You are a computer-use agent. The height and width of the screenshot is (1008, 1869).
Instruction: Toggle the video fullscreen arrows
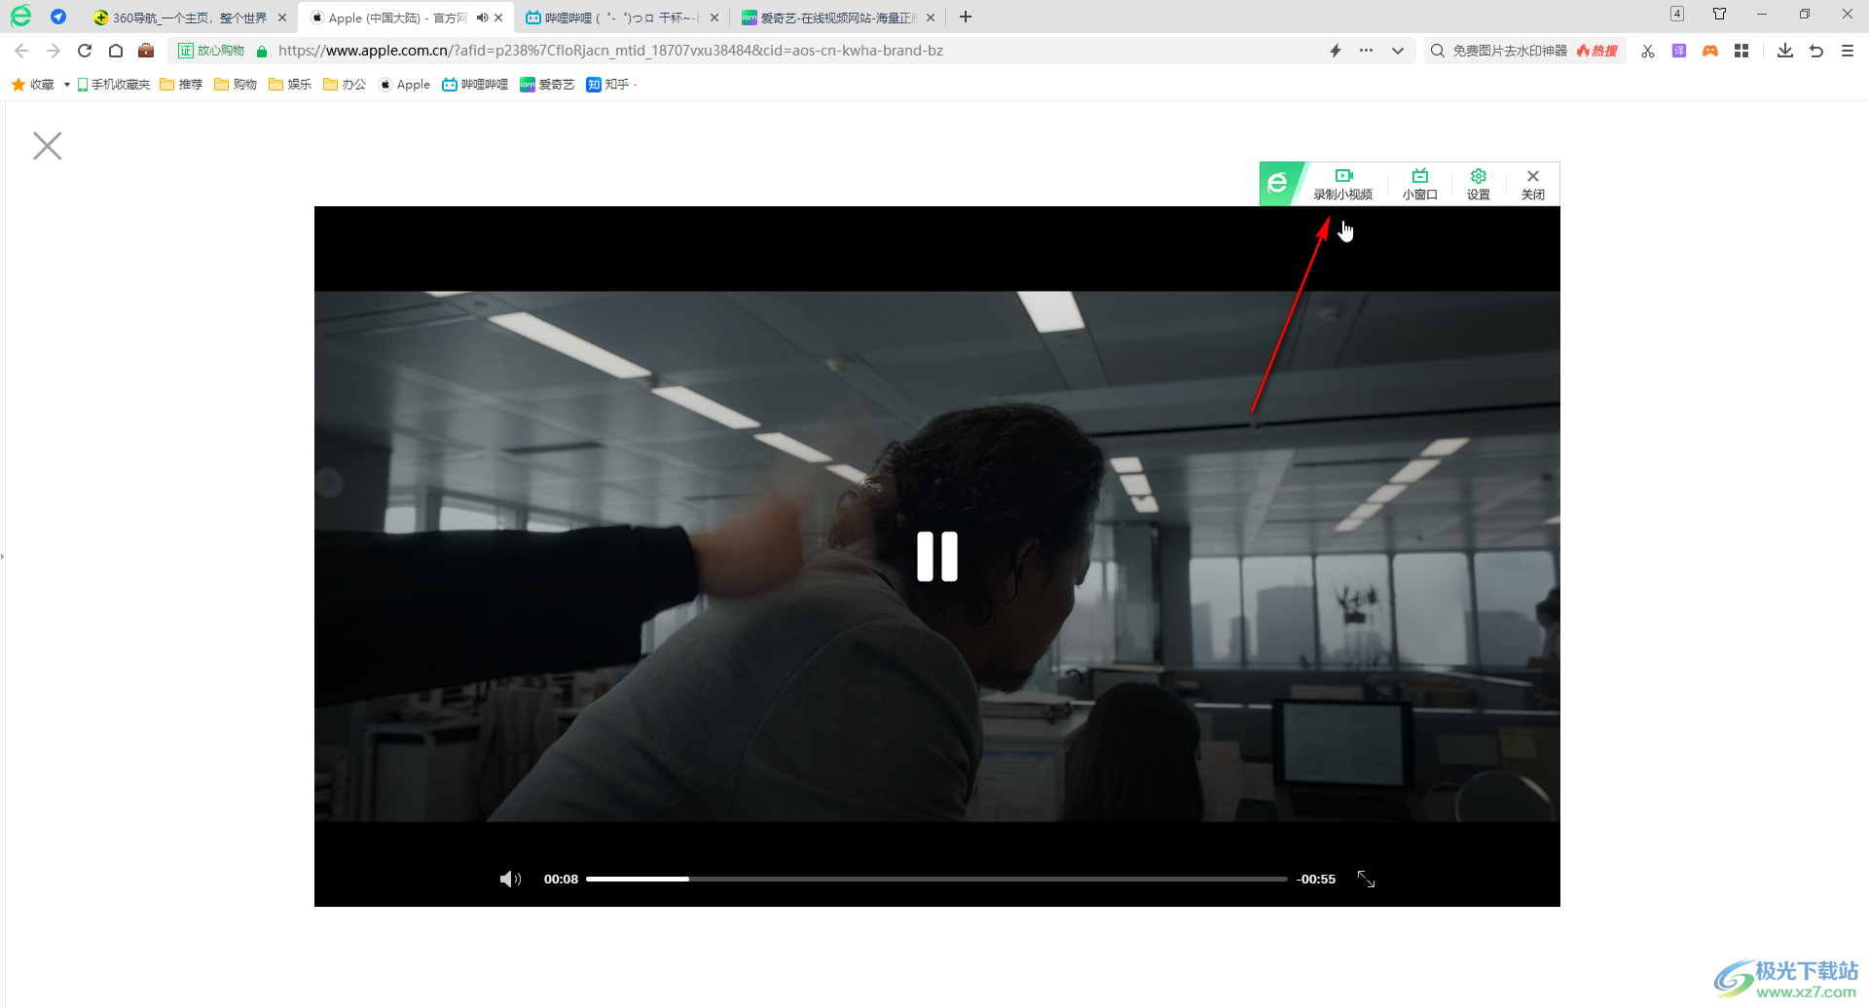click(1367, 880)
